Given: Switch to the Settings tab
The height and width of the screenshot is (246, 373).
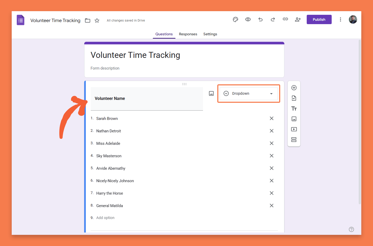Looking at the screenshot, I should pos(210,34).
